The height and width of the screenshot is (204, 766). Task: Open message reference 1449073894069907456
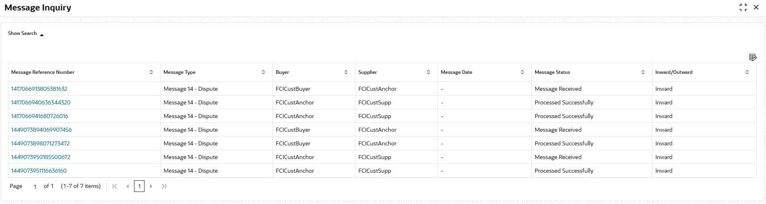pyautogui.click(x=41, y=130)
